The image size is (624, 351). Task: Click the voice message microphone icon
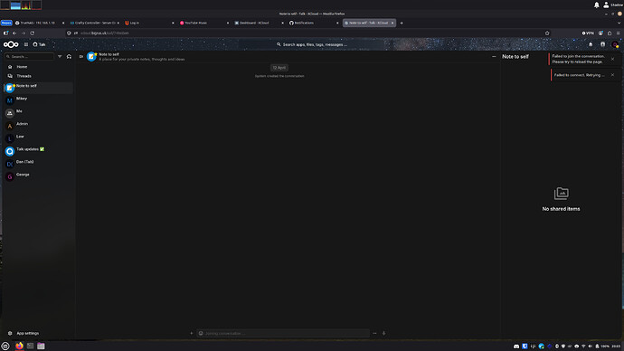tap(383, 333)
